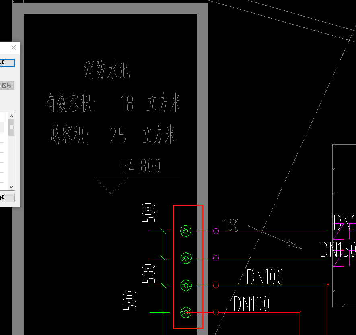Click the greyed 择区域 button
Screen dimensions: 356x335
coord(6,85)
